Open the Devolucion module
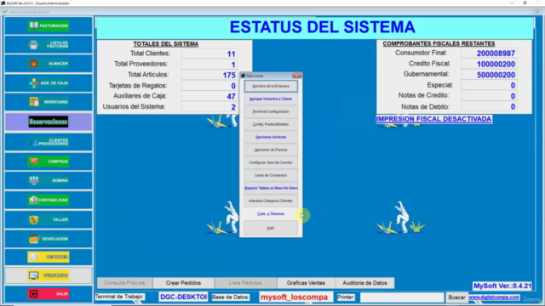 pos(49,239)
